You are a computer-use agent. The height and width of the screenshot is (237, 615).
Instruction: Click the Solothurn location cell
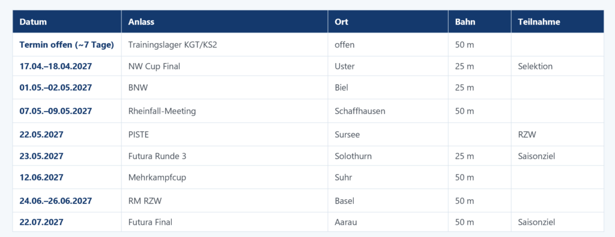pos(388,157)
